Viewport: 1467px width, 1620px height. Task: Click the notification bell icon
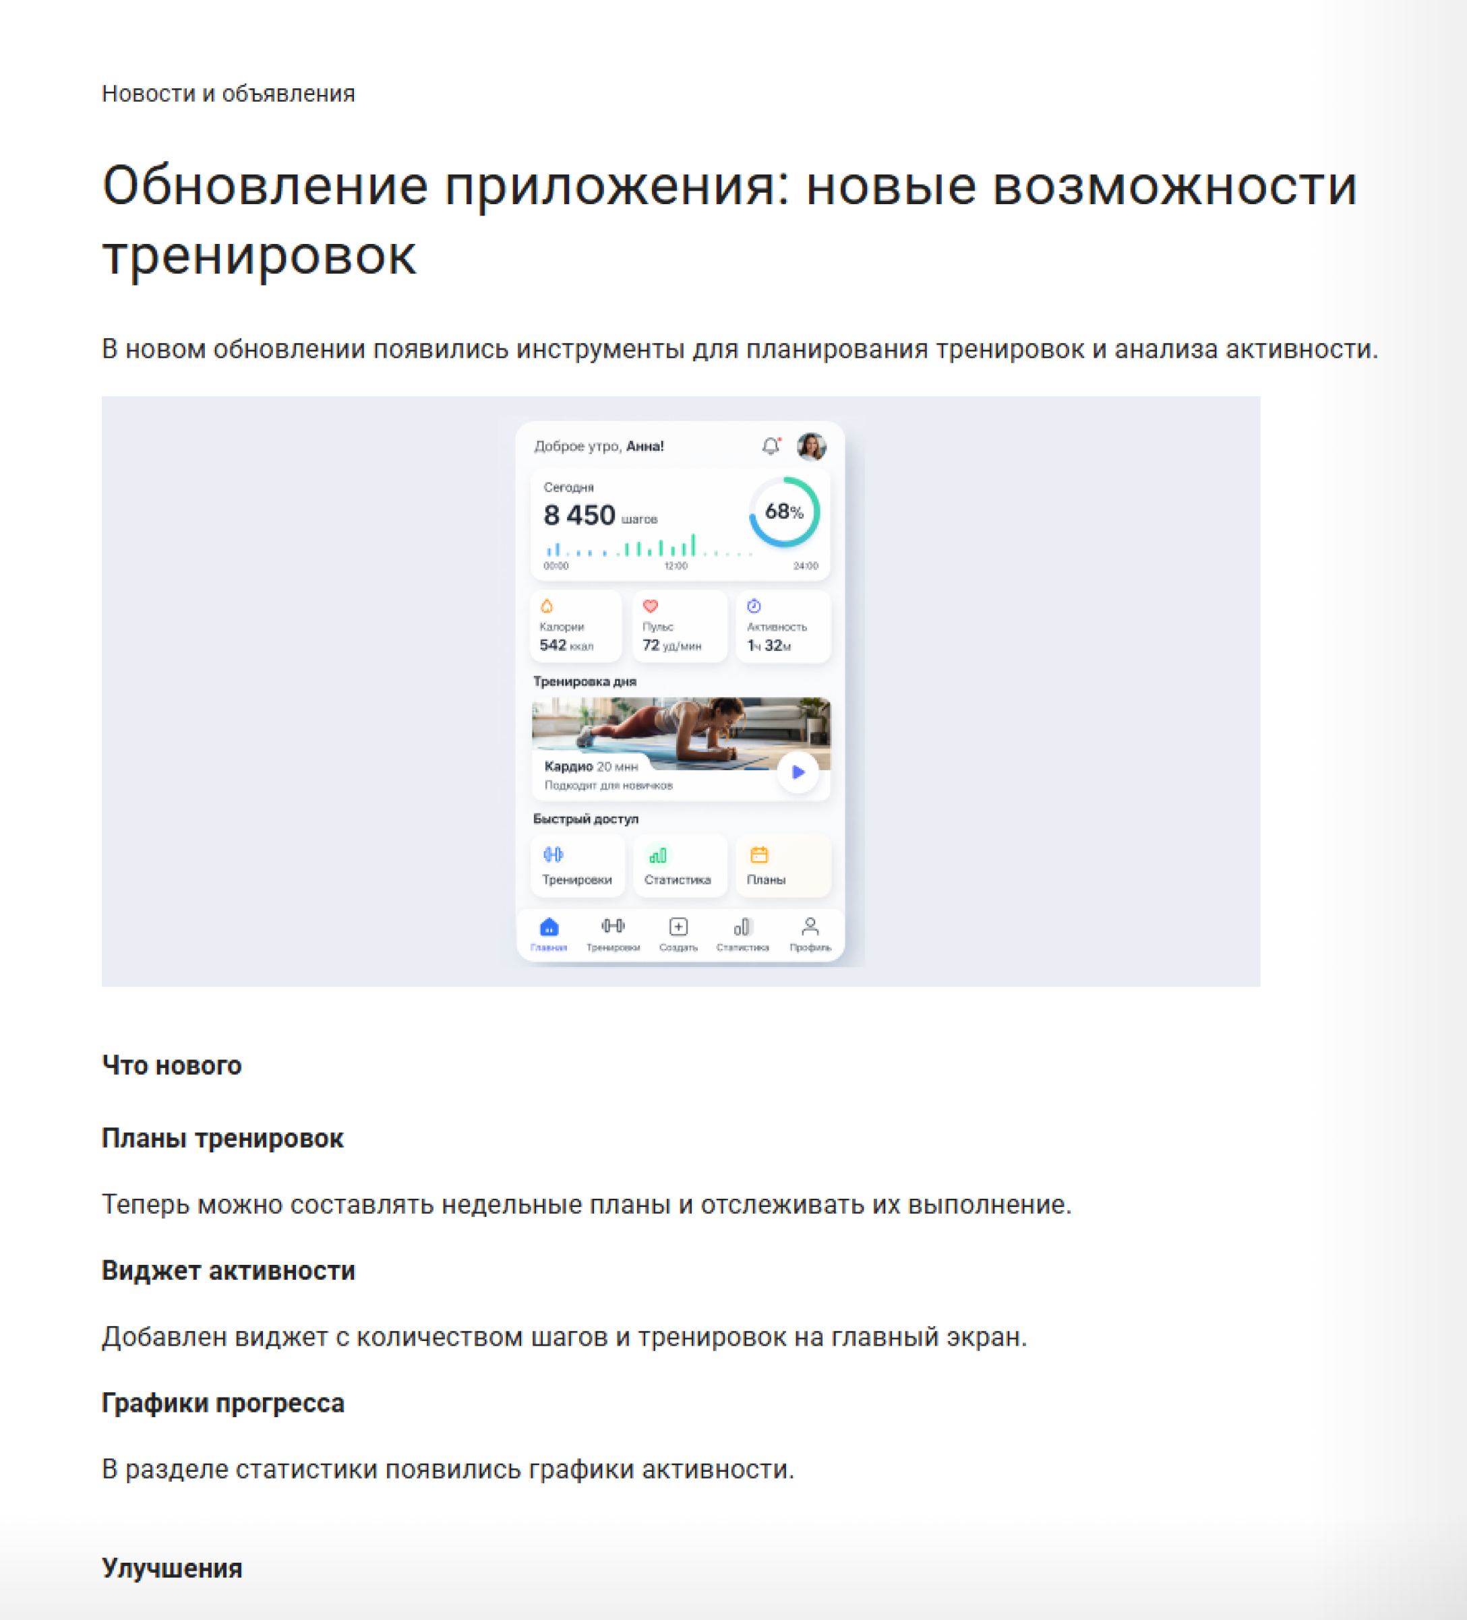pyautogui.click(x=770, y=446)
